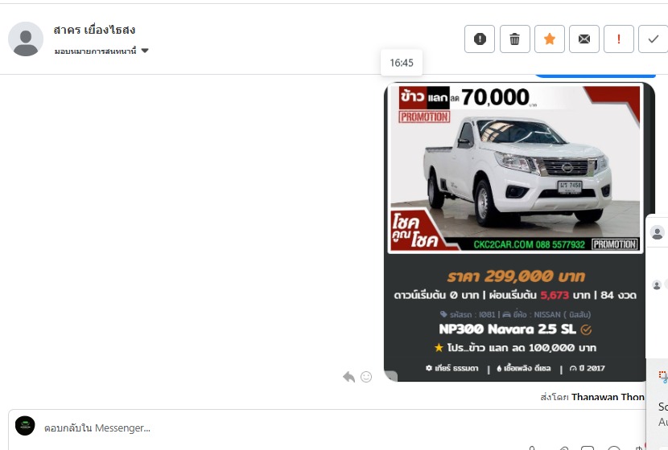
Task: Delete conversation with the trash icon
Action: (x=514, y=39)
